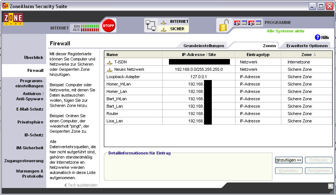
Task: Open Programmeinstellungen in the sidebar
Action: 29,83
